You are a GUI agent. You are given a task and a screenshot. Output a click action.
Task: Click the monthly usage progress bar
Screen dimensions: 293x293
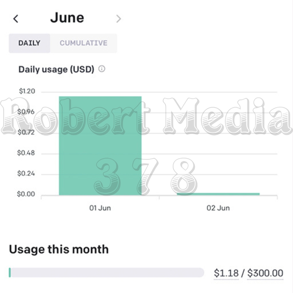[x=106, y=272]
